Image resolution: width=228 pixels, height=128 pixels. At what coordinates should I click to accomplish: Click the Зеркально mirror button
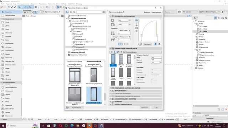[147, 44]
